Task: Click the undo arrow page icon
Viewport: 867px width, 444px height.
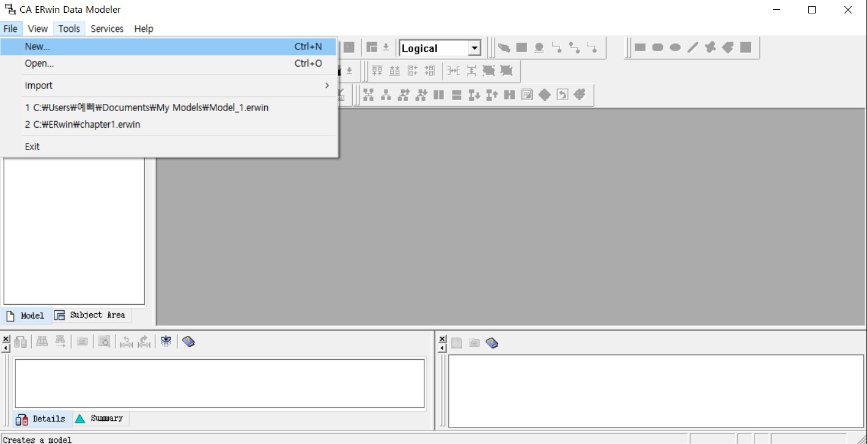Action: [562, 95]
